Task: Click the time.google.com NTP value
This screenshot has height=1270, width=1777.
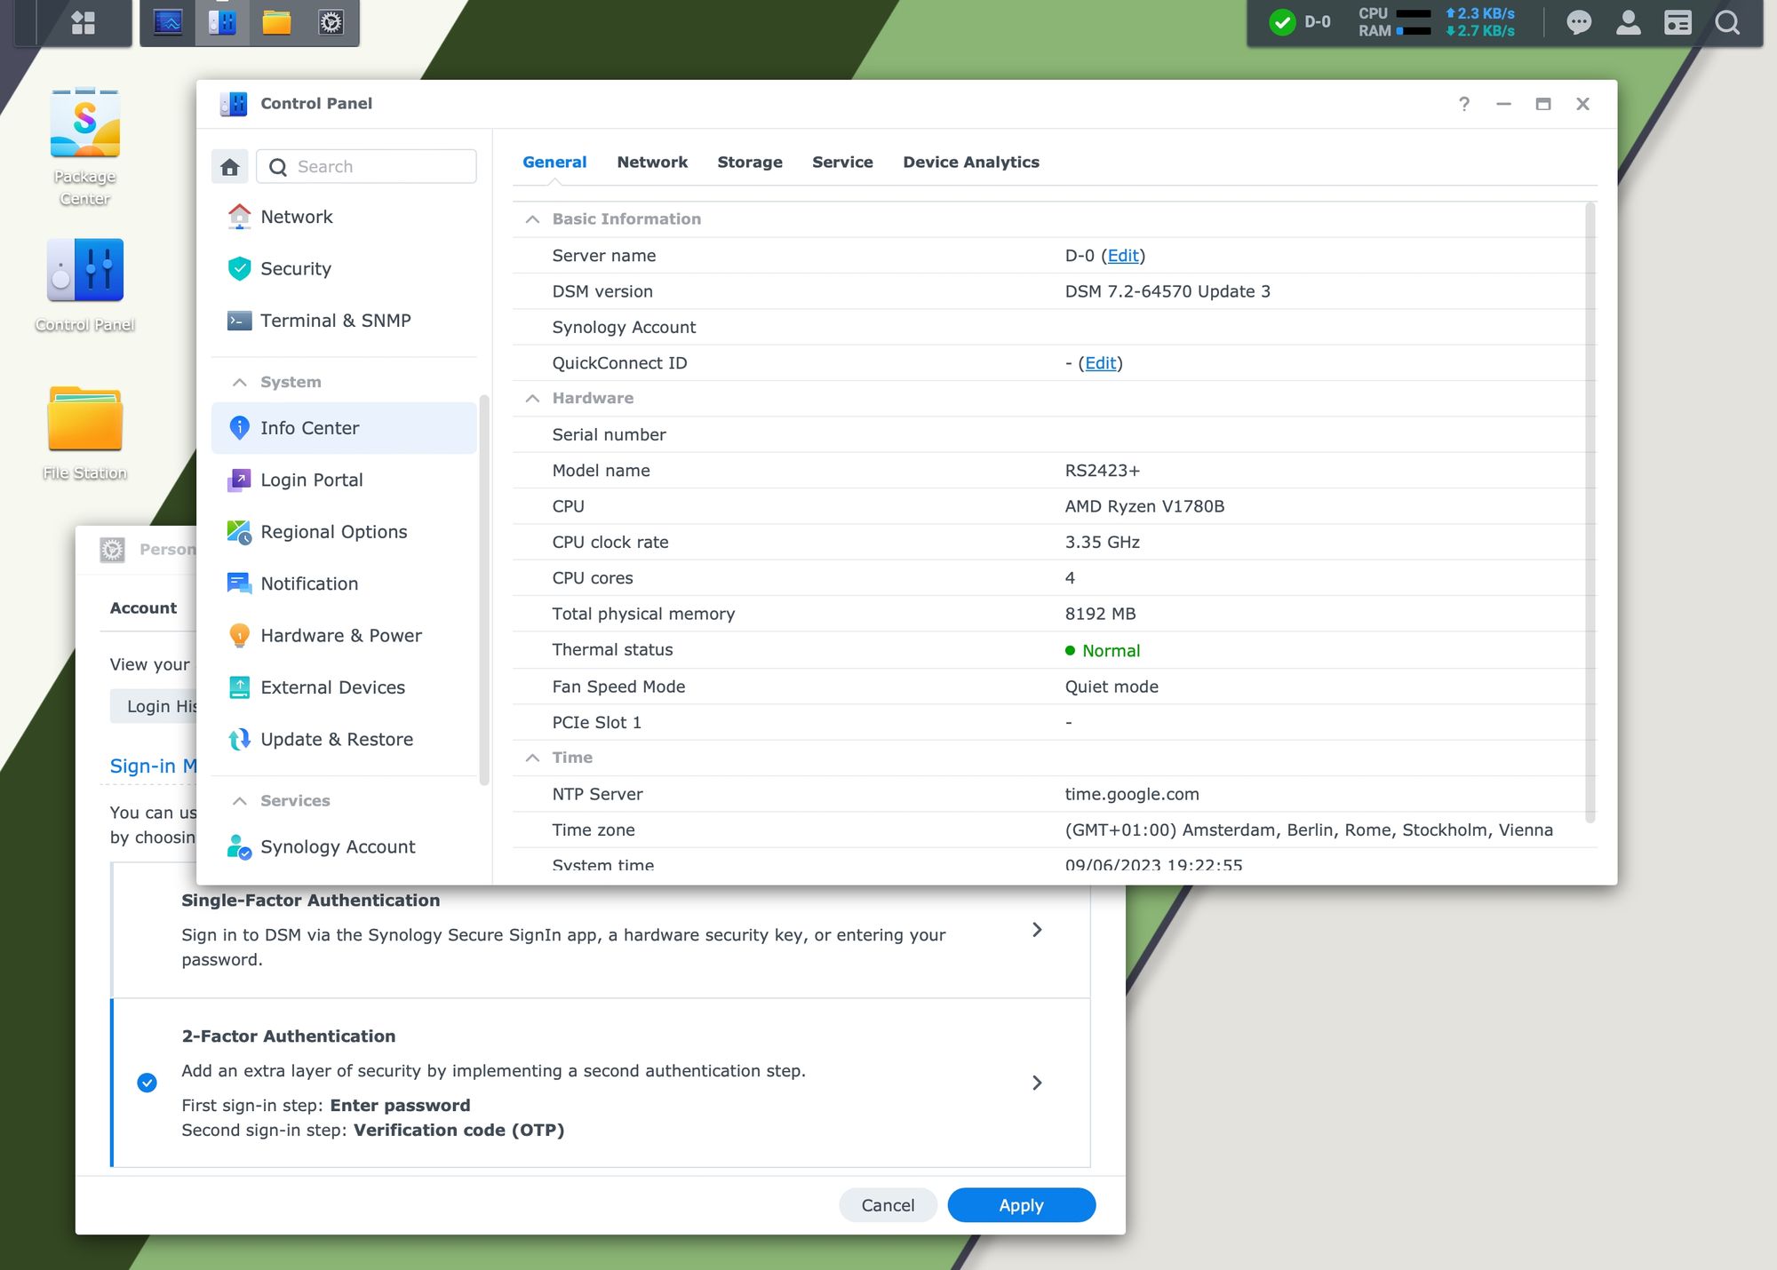Action: coord(1132,795)
